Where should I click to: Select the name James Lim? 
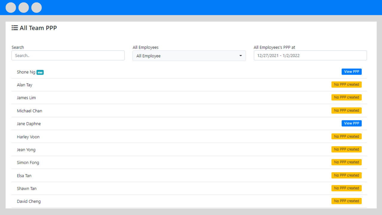(x=26, y=98)
